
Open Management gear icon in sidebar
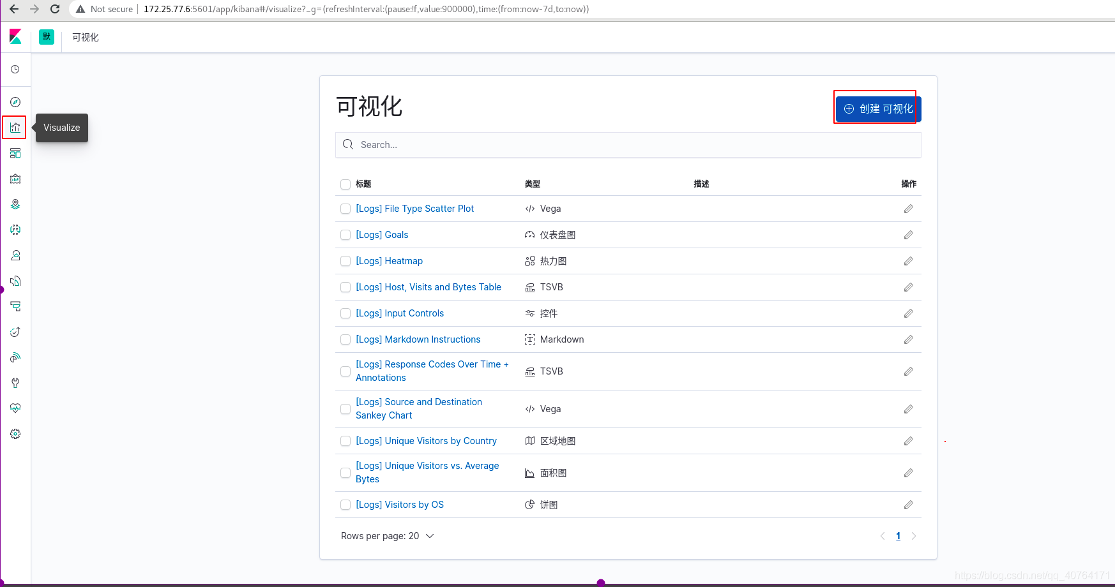[x=15, y=434]
